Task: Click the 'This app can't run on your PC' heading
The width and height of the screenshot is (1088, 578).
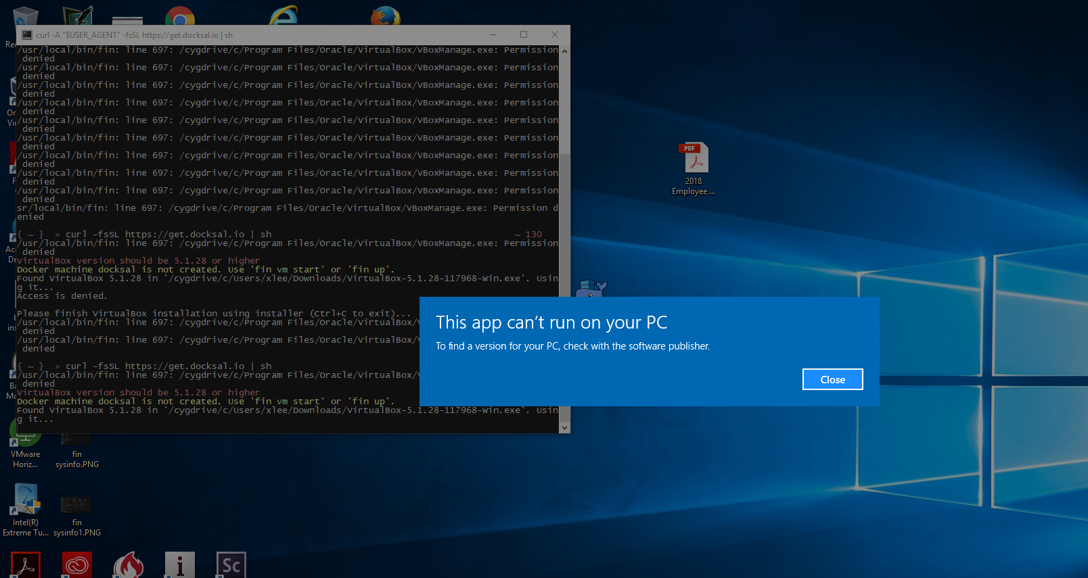Action: pyautogui.click(x=551, y=322)
